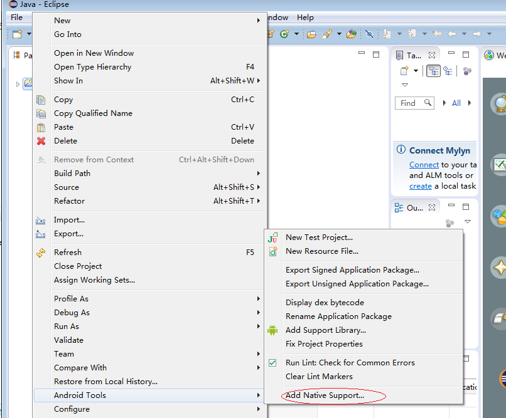Click the Import icon in context menu
This screenshot has width=506, height=418.
click(41, 220)
